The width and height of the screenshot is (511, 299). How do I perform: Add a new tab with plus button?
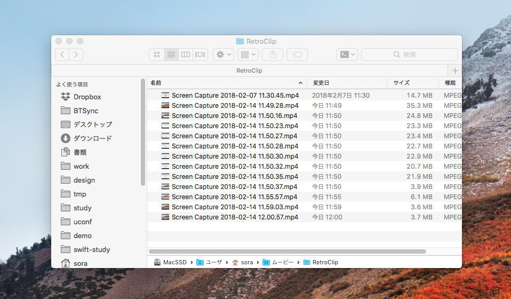point(455,70)
